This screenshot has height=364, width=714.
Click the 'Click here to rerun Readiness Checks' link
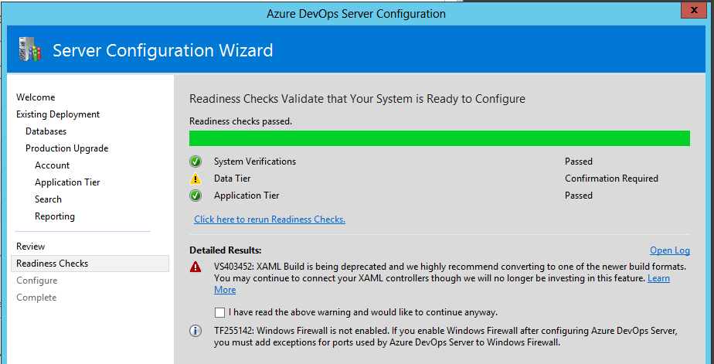coord(270,219)
